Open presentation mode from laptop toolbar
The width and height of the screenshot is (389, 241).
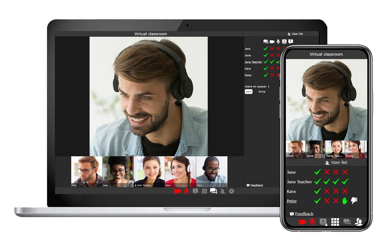tap(196, 191)
